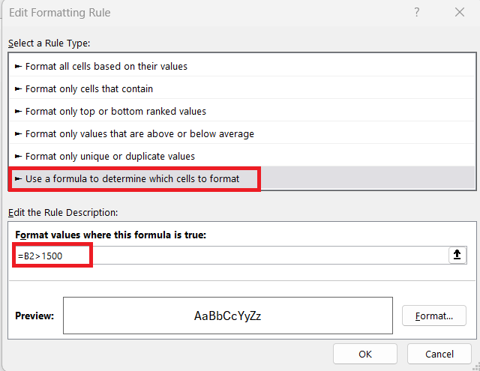Viewport: 480px width, 371px height.
Task: Click the 'Preview:' label
Action: click(x=34, y=316)
